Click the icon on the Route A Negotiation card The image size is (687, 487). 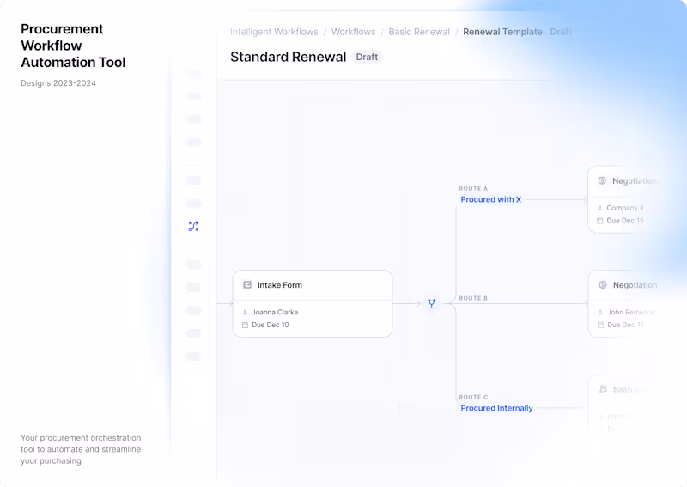tap(602, 181)
